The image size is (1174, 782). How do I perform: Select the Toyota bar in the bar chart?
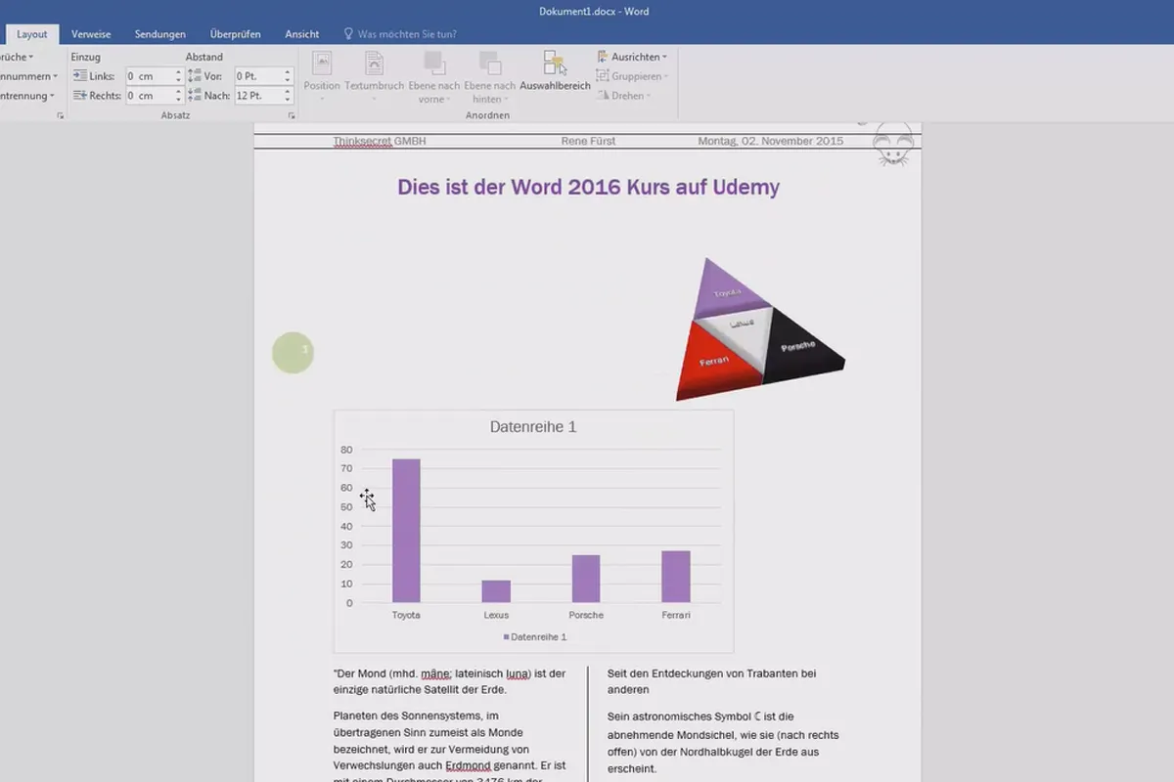point(406,531)
